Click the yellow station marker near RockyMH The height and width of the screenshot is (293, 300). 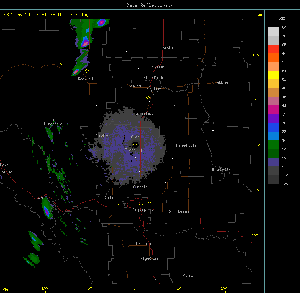pyautogui.click(x=87, y=71)
